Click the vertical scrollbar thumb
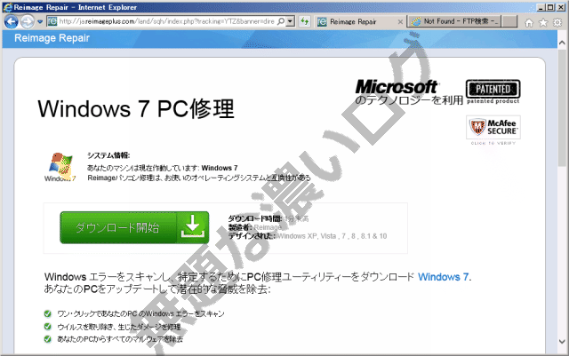The width and height of the screenshot is (569, 356). pyautogui.click(x=562, y=109)
